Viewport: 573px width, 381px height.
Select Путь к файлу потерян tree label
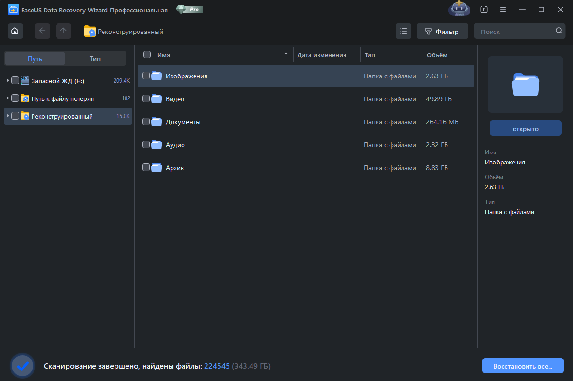(62, 99)
